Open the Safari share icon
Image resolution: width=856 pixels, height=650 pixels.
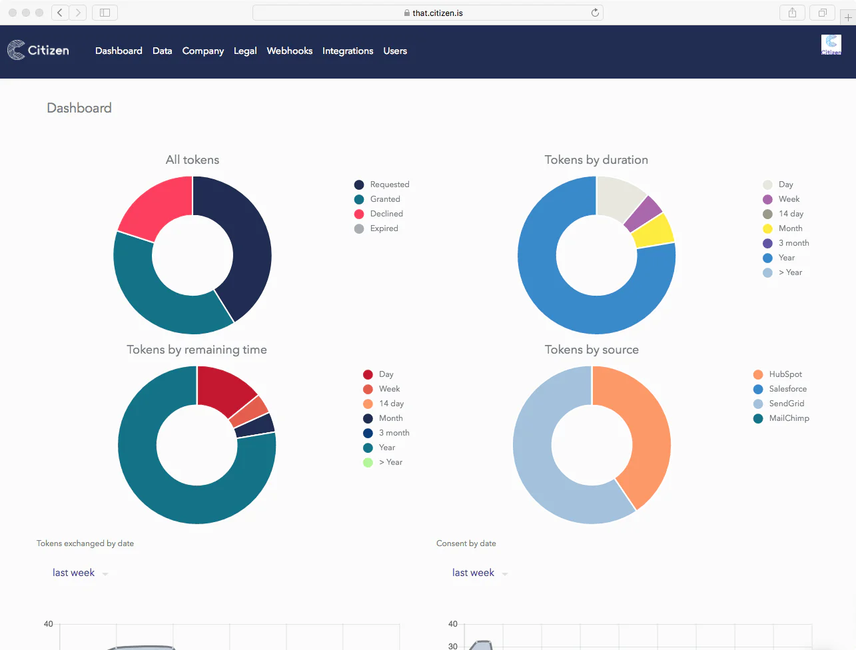coord(792,13)
